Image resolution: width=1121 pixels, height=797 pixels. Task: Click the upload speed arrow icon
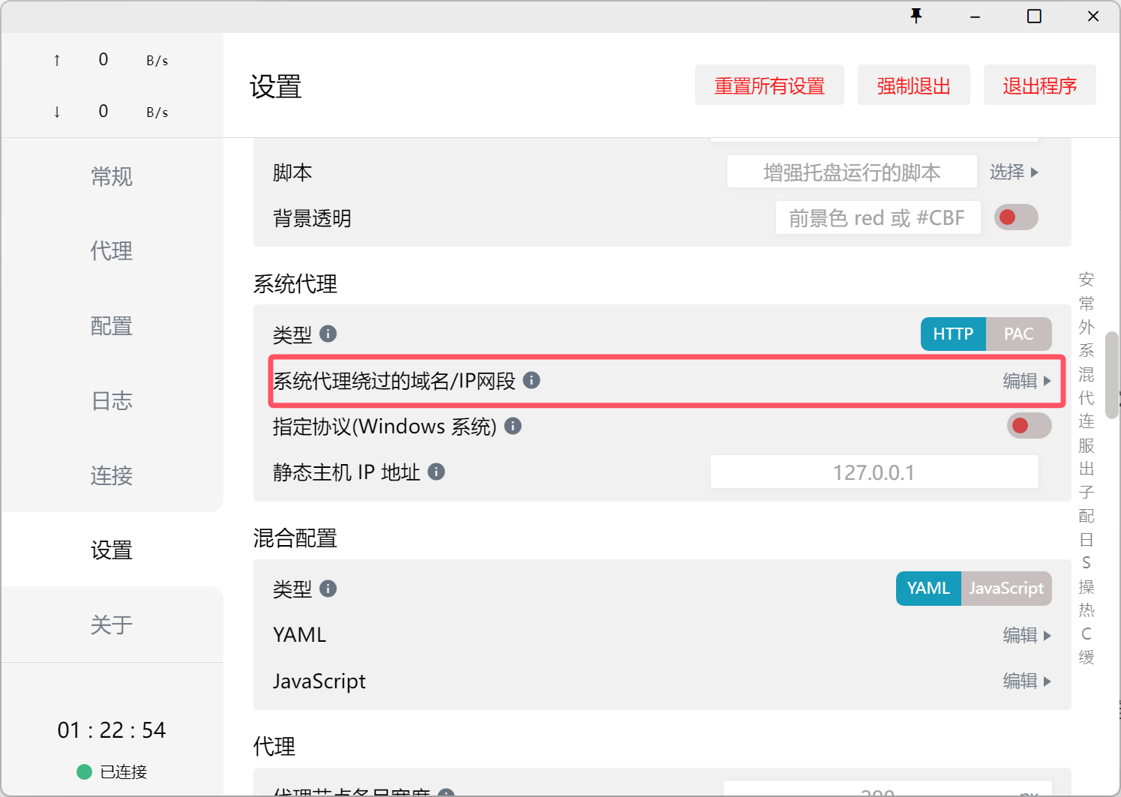(57, 60)
